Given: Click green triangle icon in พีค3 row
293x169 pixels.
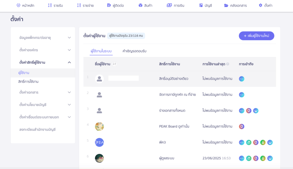Looking at the screenshot, I should point(263,142).
